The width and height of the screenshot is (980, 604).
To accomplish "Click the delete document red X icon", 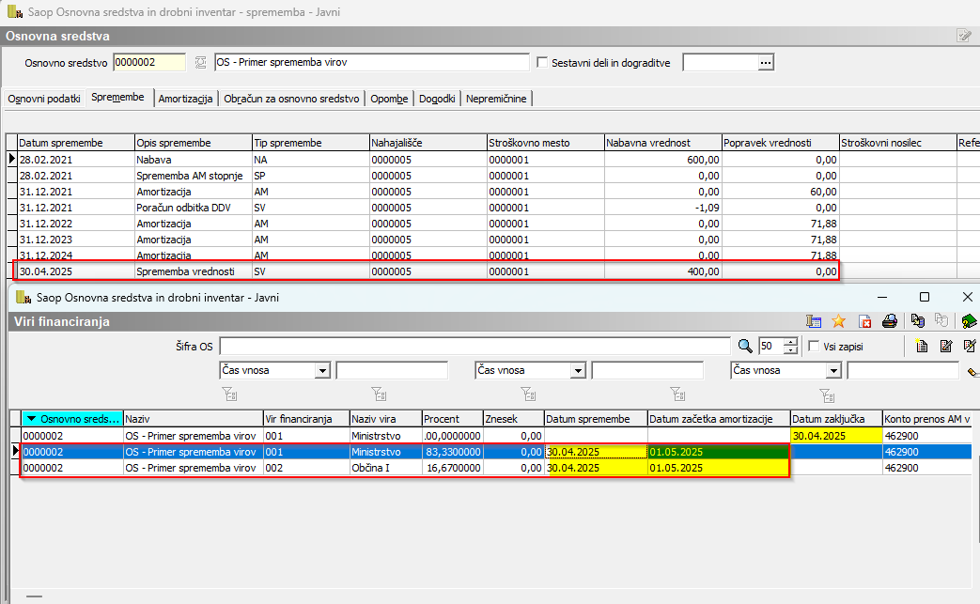I will (865, 321).
